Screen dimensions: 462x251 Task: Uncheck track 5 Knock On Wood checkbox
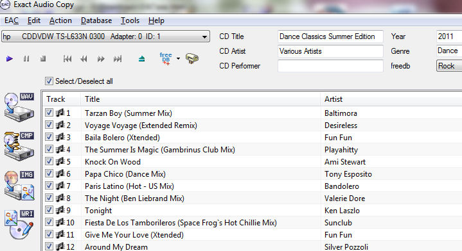[x=49, y=161]
